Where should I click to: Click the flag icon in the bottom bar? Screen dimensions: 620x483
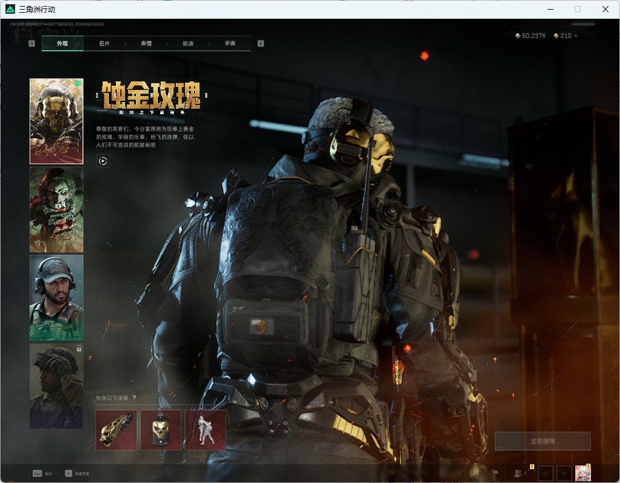coord(495,473)
